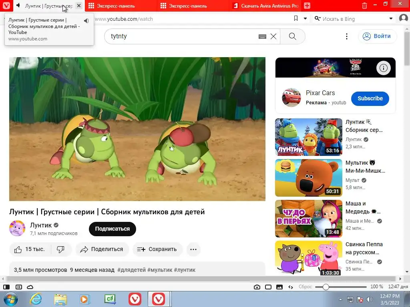
Task: Open the #длядетей hashtag
Action: [131, 270]
